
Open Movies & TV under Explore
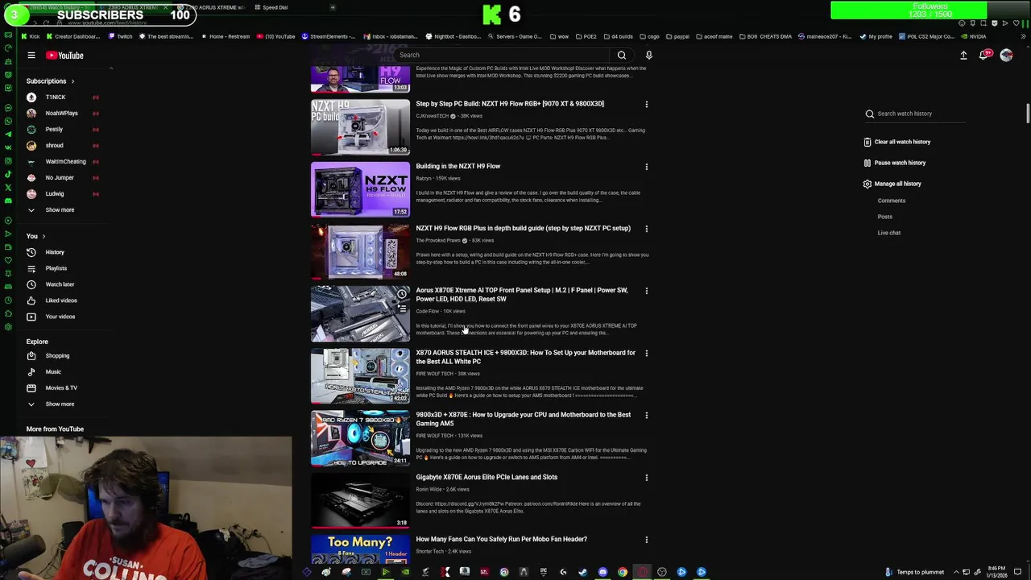61,388
